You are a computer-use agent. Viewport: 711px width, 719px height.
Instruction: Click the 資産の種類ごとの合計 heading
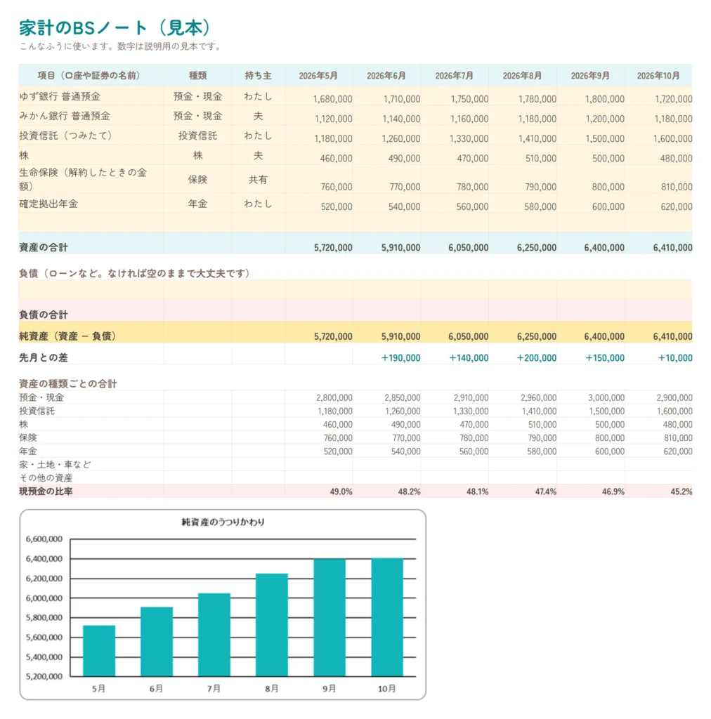click(68, 383)
